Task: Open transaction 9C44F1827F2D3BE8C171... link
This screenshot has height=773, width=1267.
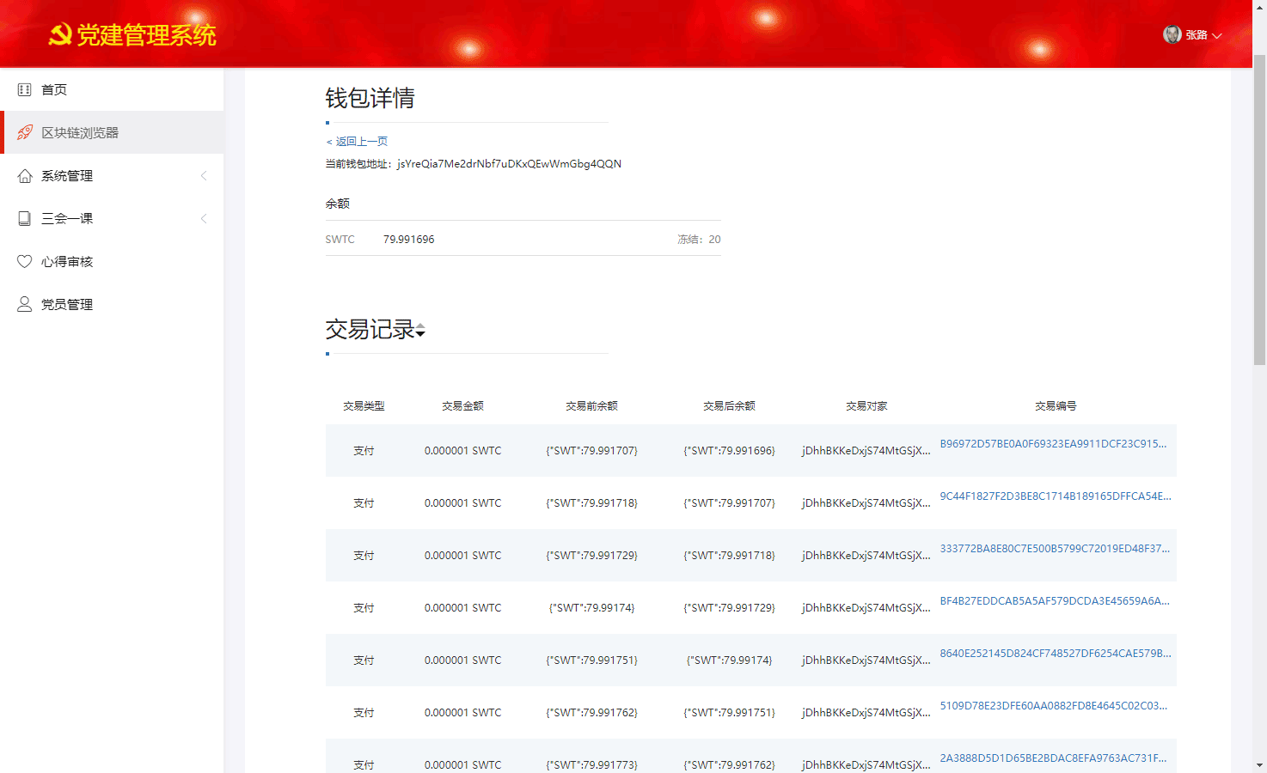Action: (1055, 496)
